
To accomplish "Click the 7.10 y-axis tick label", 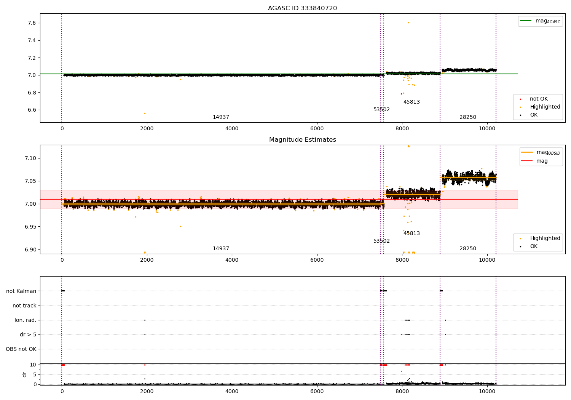I will 30,158.
